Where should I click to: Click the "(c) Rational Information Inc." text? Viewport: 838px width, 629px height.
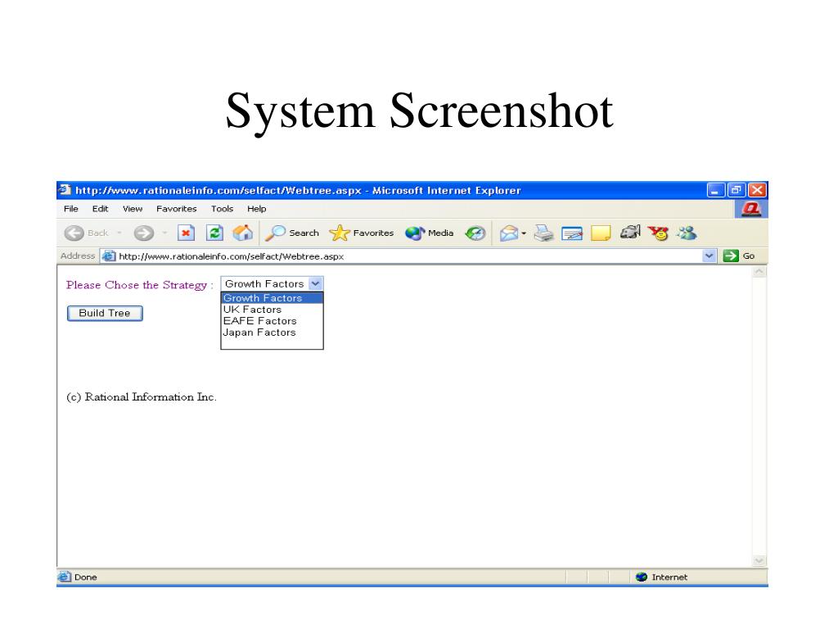tap(142, 397)
